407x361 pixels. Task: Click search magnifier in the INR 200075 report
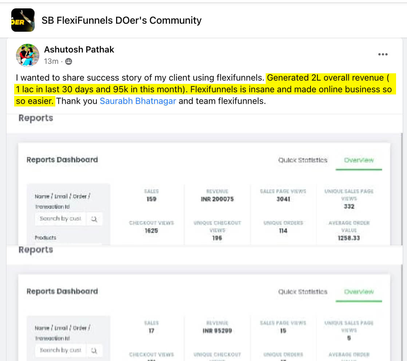[x=94, y=219]
